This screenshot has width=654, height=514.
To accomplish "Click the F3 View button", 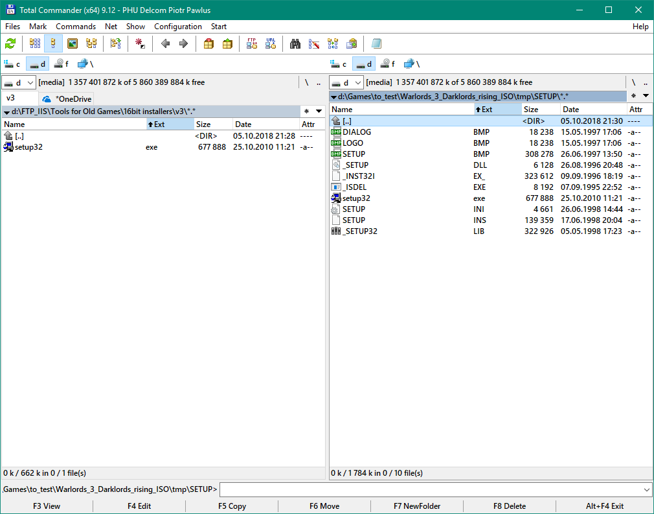I will click(x=47, y=506).
